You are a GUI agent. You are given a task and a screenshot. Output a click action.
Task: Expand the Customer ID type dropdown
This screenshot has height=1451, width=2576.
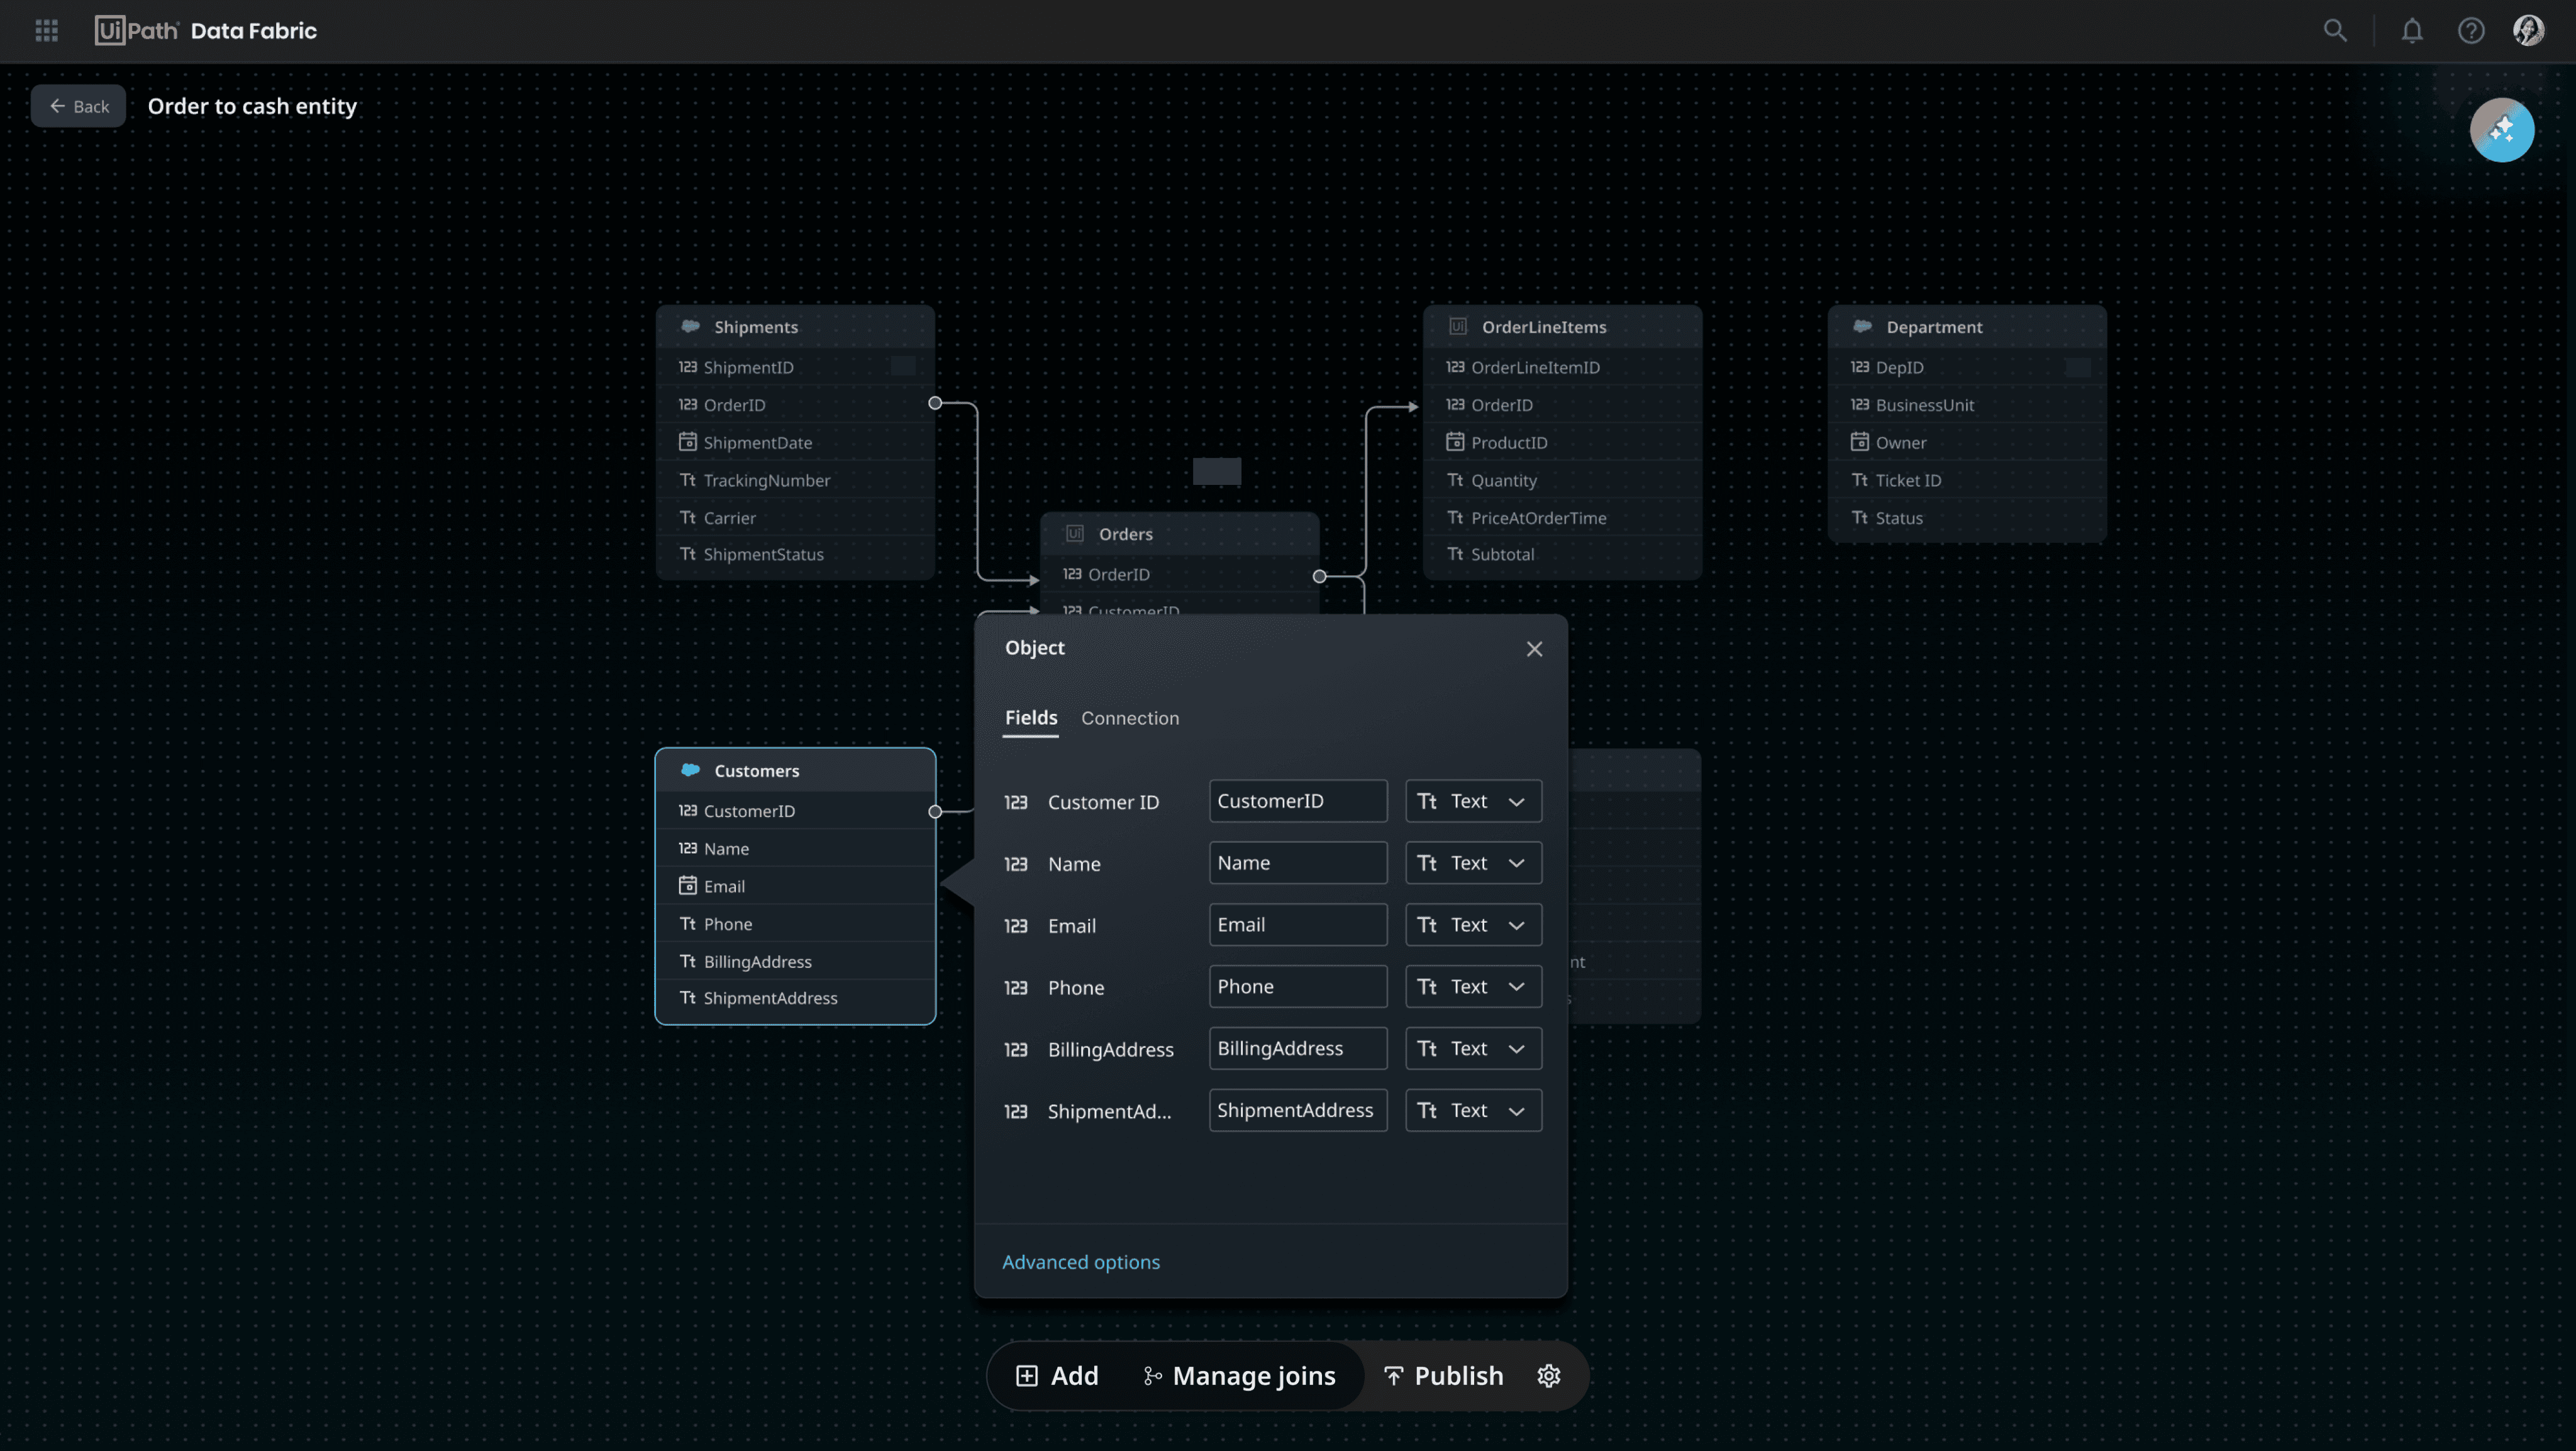coord(1473,801)
